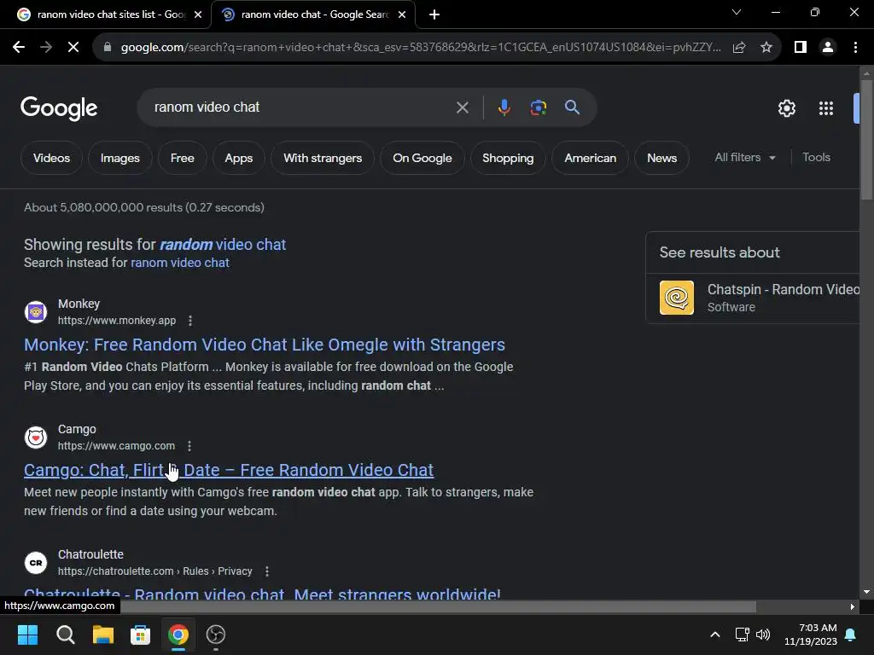Click the URL address bar
This screenshot has height=655, width=874.
point(421,48)
